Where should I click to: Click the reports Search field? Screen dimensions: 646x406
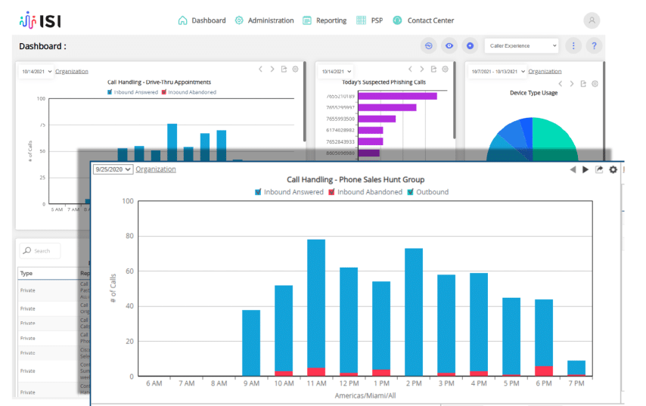click(42, 251)
